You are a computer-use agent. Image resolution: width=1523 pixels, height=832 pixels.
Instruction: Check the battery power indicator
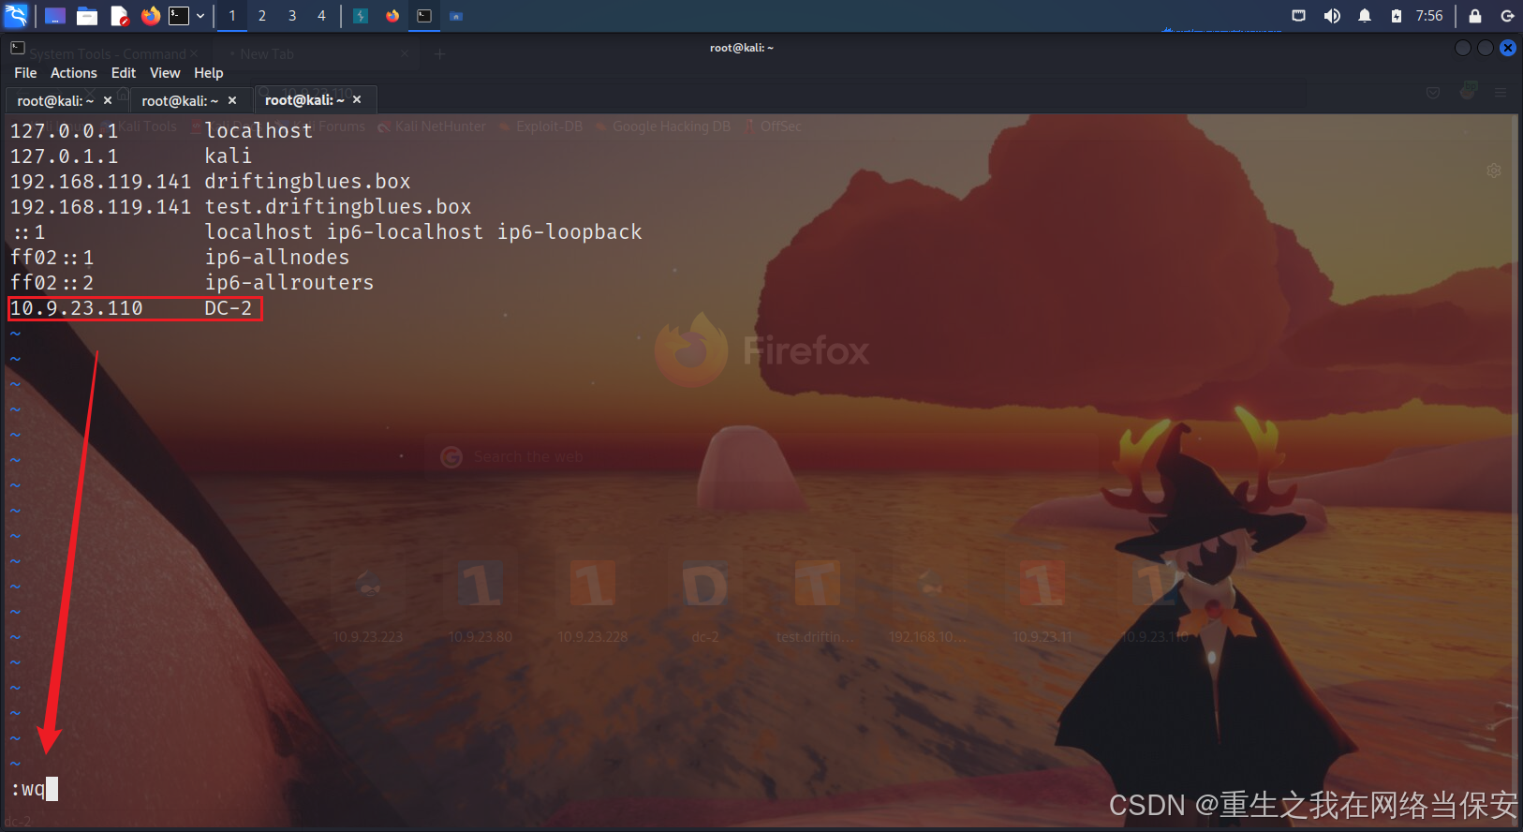pos(1397,16)
